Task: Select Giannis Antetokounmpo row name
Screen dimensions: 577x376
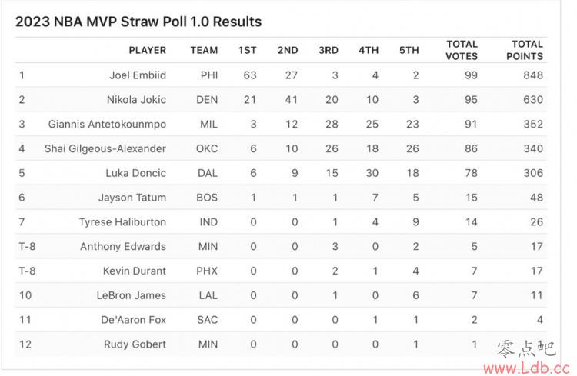Action: tap(107, 125)
